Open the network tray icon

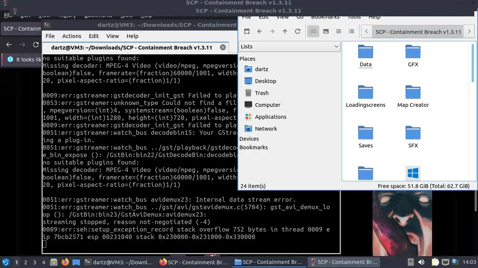pyautogui.click(x=446, y=262)
